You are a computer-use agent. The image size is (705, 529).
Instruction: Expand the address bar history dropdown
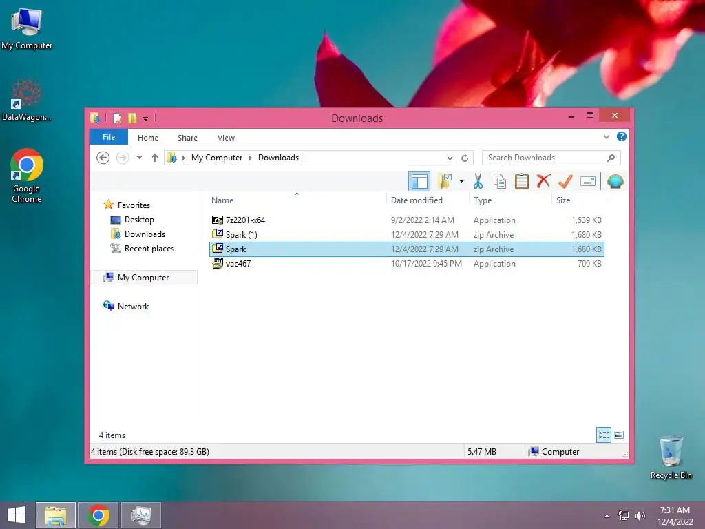point(450,158)
